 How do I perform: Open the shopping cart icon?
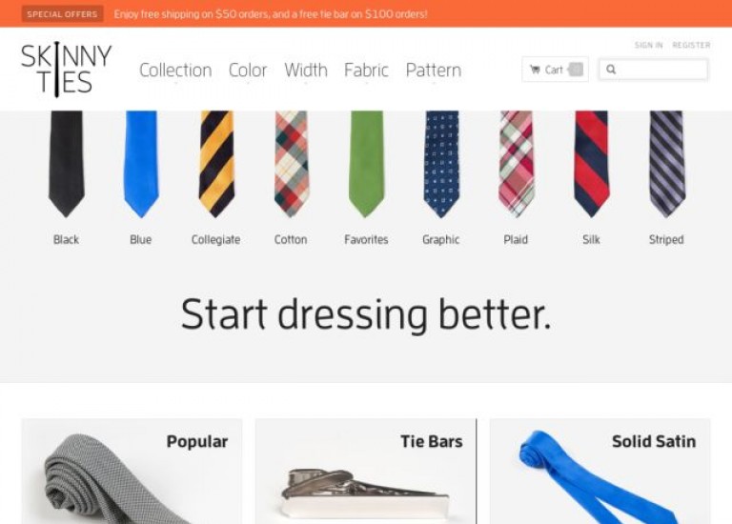(x=535, y=70)
